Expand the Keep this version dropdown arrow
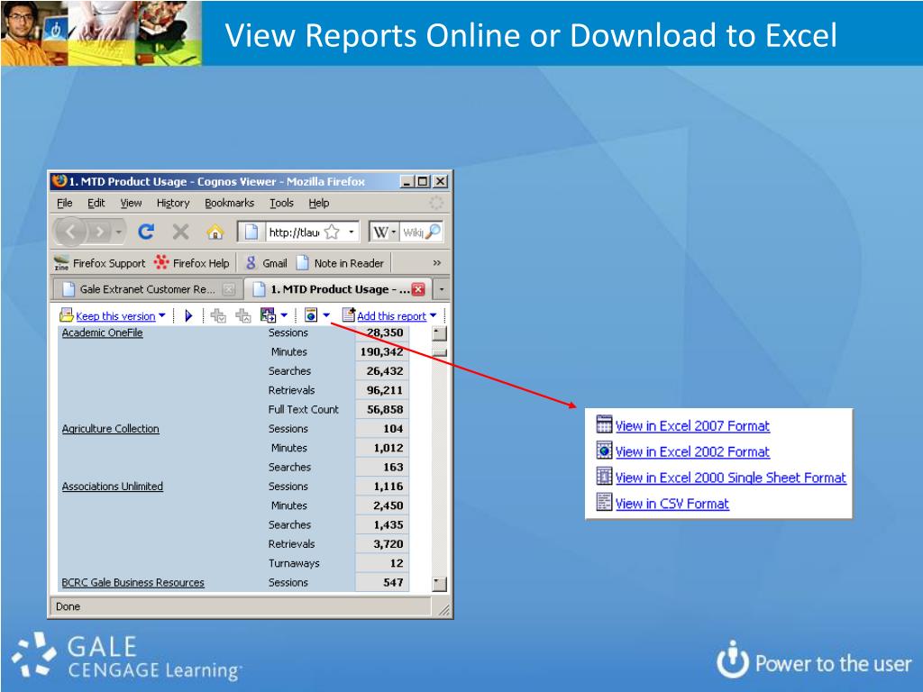 pyautogui.click(x=162, y=316)
